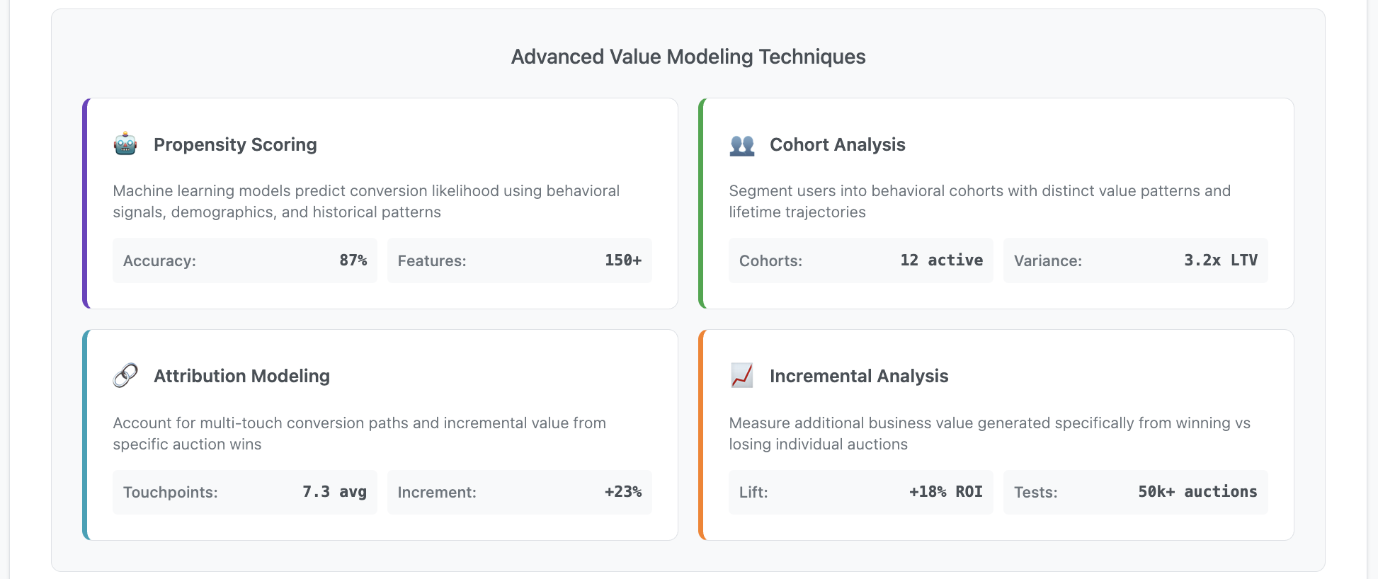Viewport: 1378px width, 579px height.
Task: Click the chain link icon beside Attribution Modeling
Action: tap(125, 376)
